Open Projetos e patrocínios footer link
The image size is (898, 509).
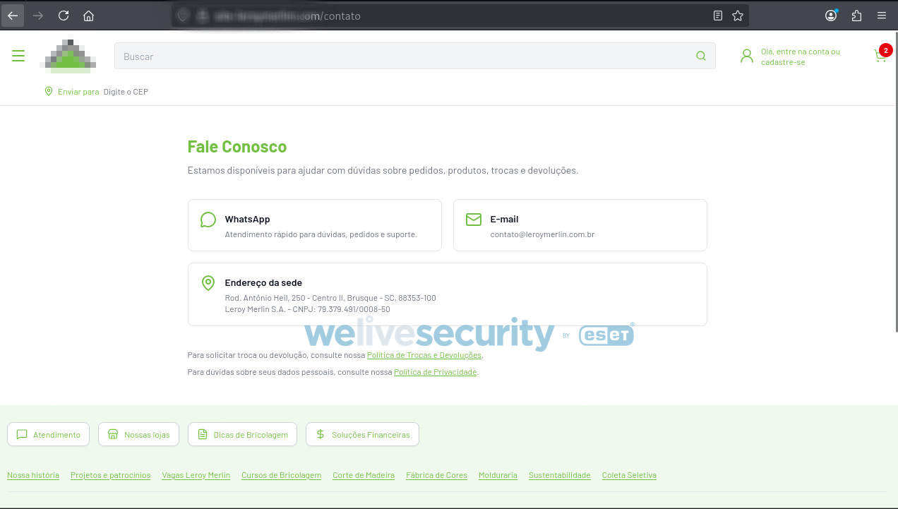111,475
